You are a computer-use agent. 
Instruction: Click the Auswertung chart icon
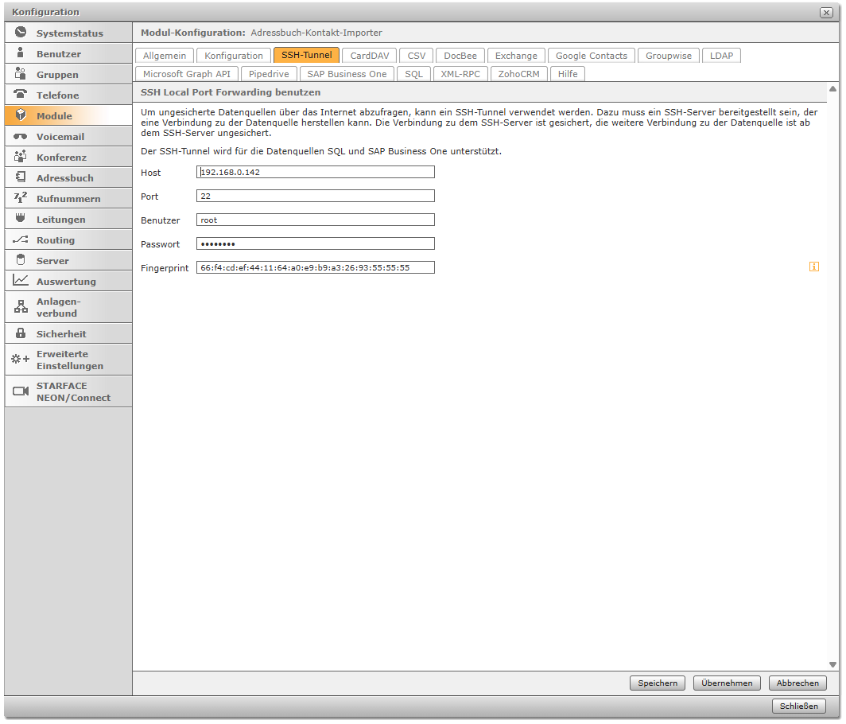click(x=21, y=281)
